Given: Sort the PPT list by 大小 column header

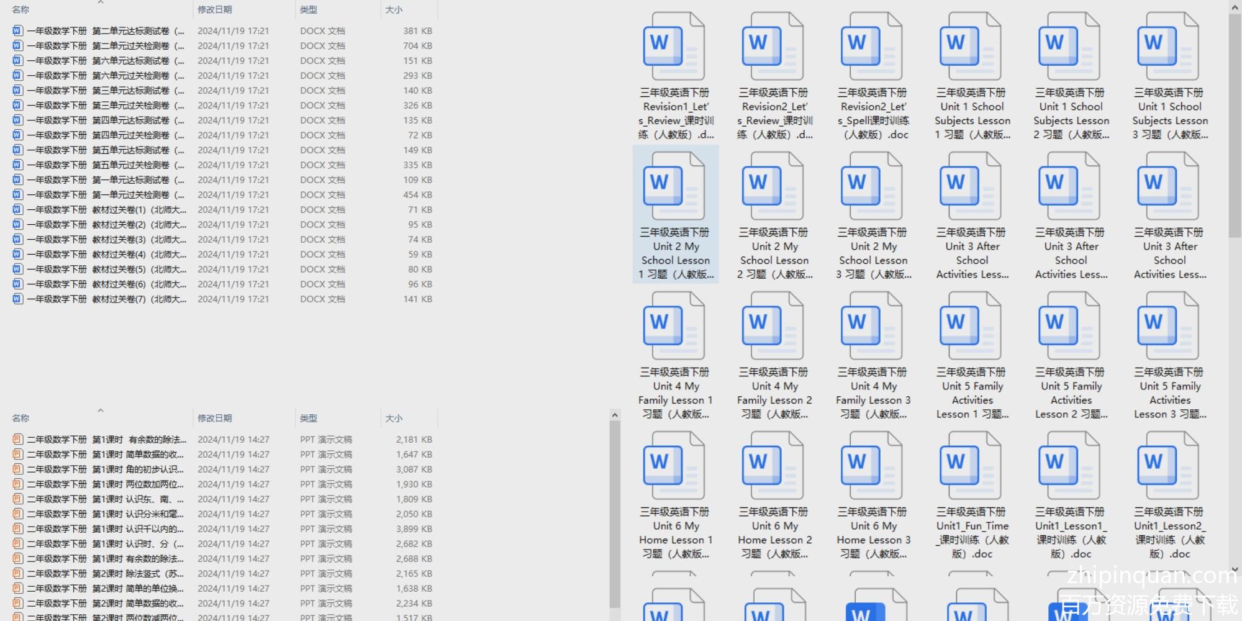Looking at the screenshot, I should [394, 419].
